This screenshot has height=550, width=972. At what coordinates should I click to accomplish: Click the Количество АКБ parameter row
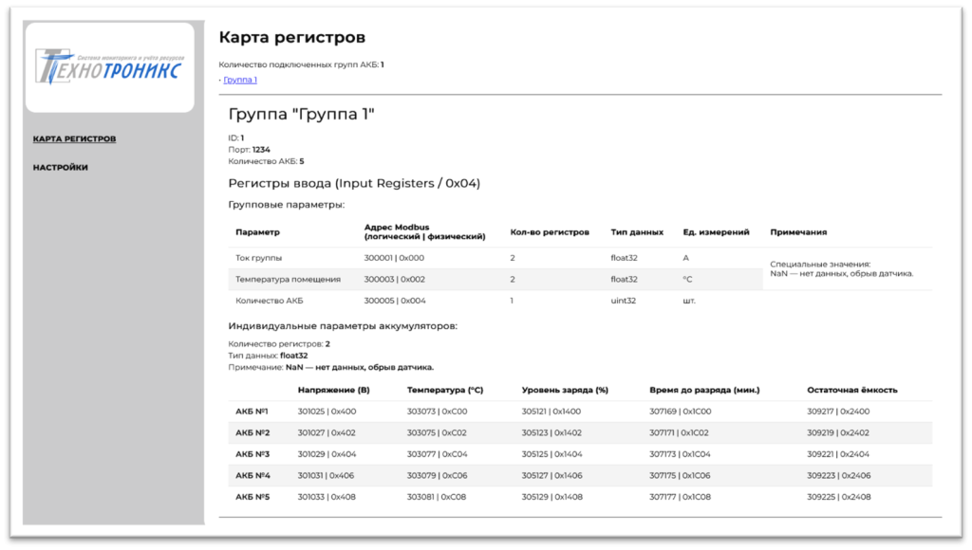click(269, 300)
